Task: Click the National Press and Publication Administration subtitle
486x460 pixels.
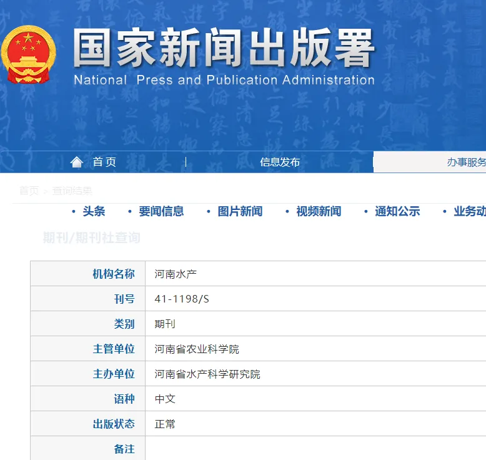Action: click(224, 80)
